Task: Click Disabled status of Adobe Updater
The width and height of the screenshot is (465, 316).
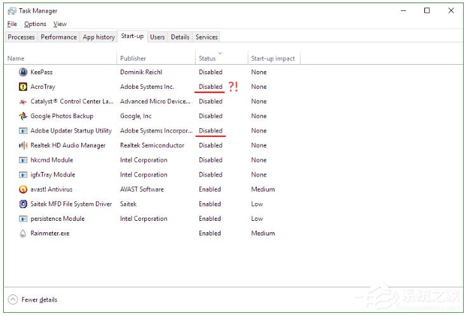Action: click(210, 131)
